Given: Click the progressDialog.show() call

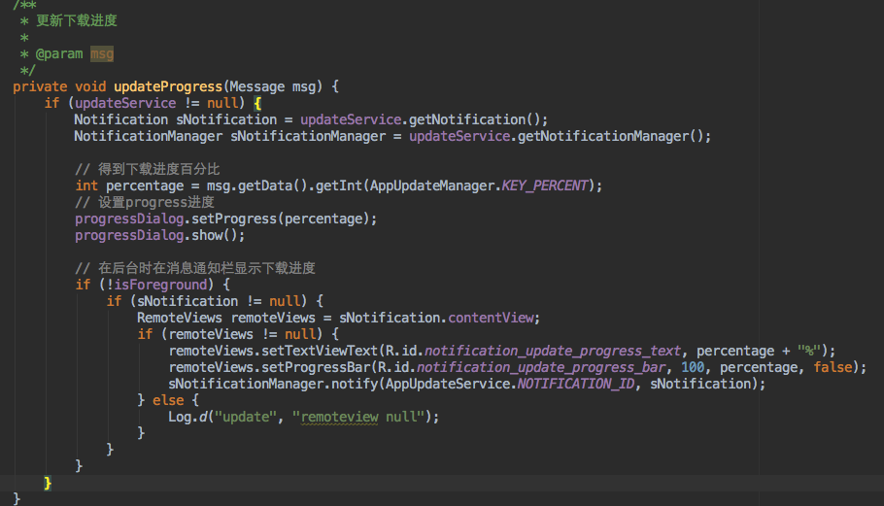Looking at the screenshot, I should [x=160, y=236].
